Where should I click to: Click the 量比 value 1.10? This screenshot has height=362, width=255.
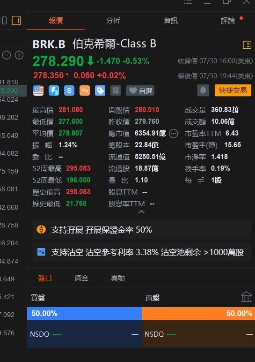click(141, 180)
